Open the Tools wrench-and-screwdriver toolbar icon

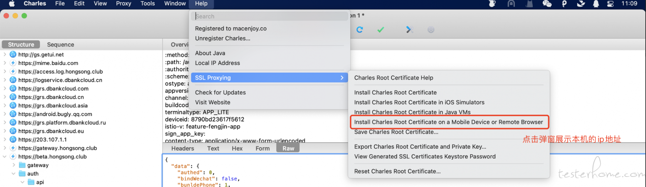click(x=409, y=30)
